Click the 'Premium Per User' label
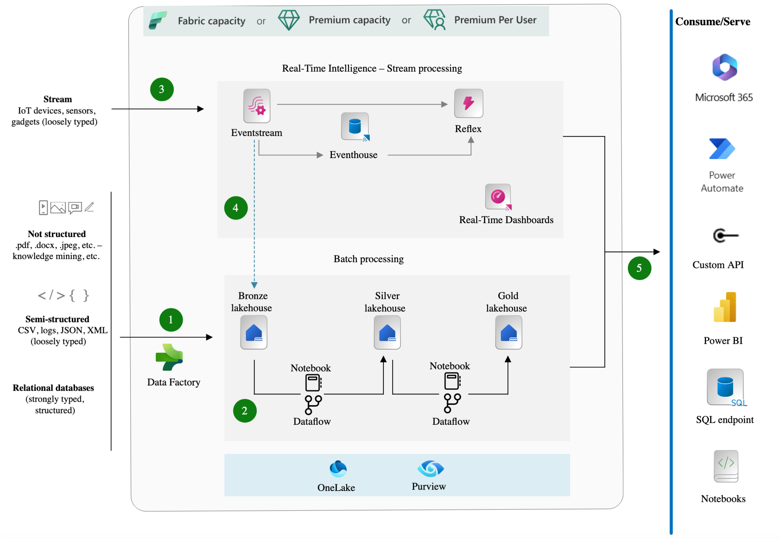The width and height of the screenshot is (780, 539). [495, 20]
